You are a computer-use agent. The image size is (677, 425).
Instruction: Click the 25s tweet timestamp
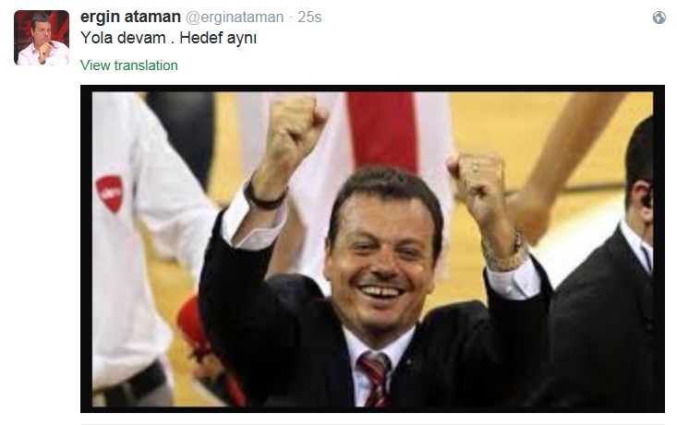tap(309, 17)
